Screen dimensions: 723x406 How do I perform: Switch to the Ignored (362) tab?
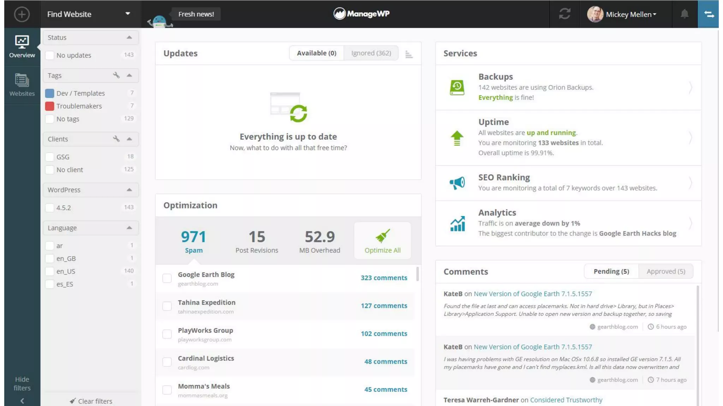tap(371, 53)
